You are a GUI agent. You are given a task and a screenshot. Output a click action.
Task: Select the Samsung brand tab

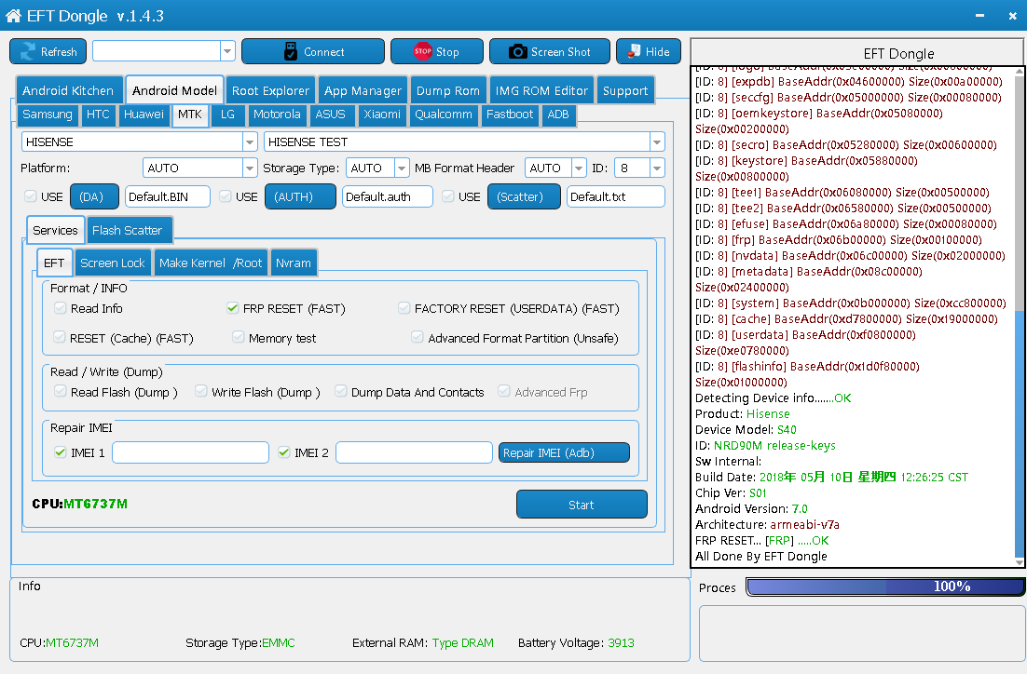48,115
